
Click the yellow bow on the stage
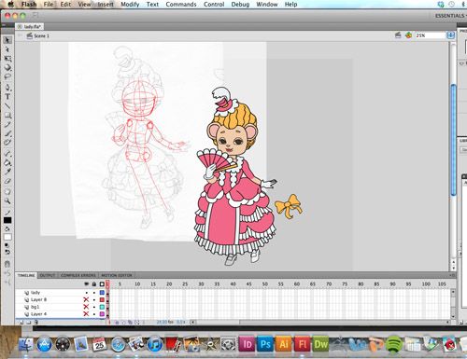coord(289,206)
